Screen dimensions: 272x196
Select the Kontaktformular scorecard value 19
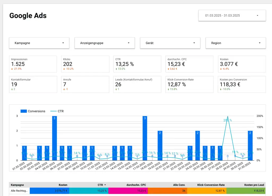pos(14,84)
